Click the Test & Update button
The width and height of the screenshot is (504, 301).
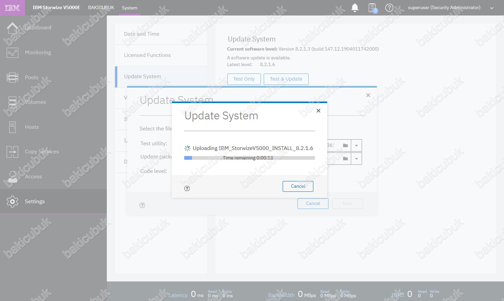pos(286,79)
